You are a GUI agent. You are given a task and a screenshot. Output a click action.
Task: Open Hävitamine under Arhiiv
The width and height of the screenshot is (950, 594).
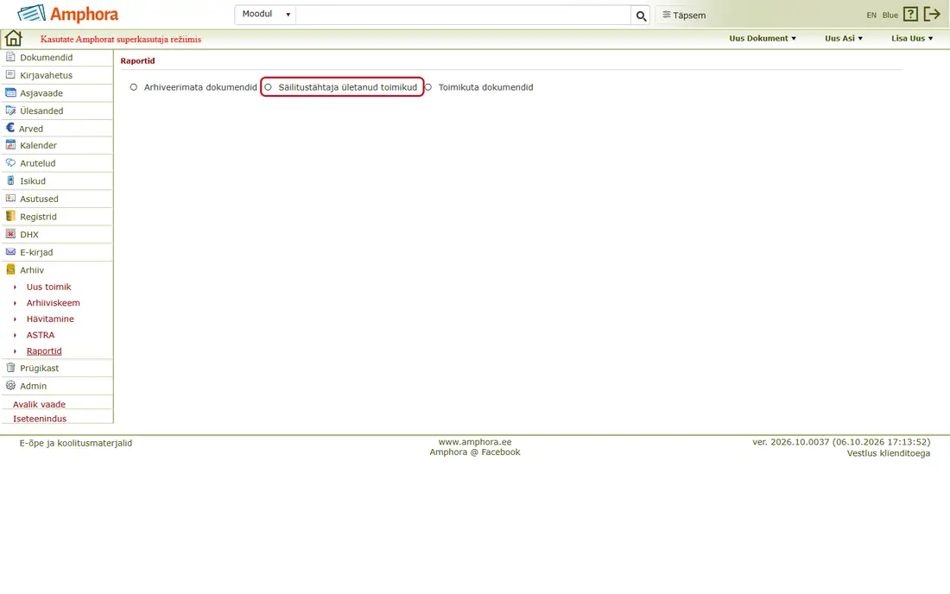tap(50, 319)
